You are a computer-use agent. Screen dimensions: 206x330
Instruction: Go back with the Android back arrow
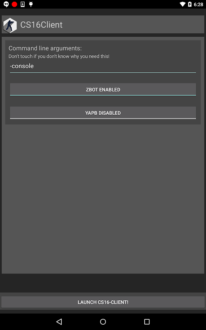59,321
